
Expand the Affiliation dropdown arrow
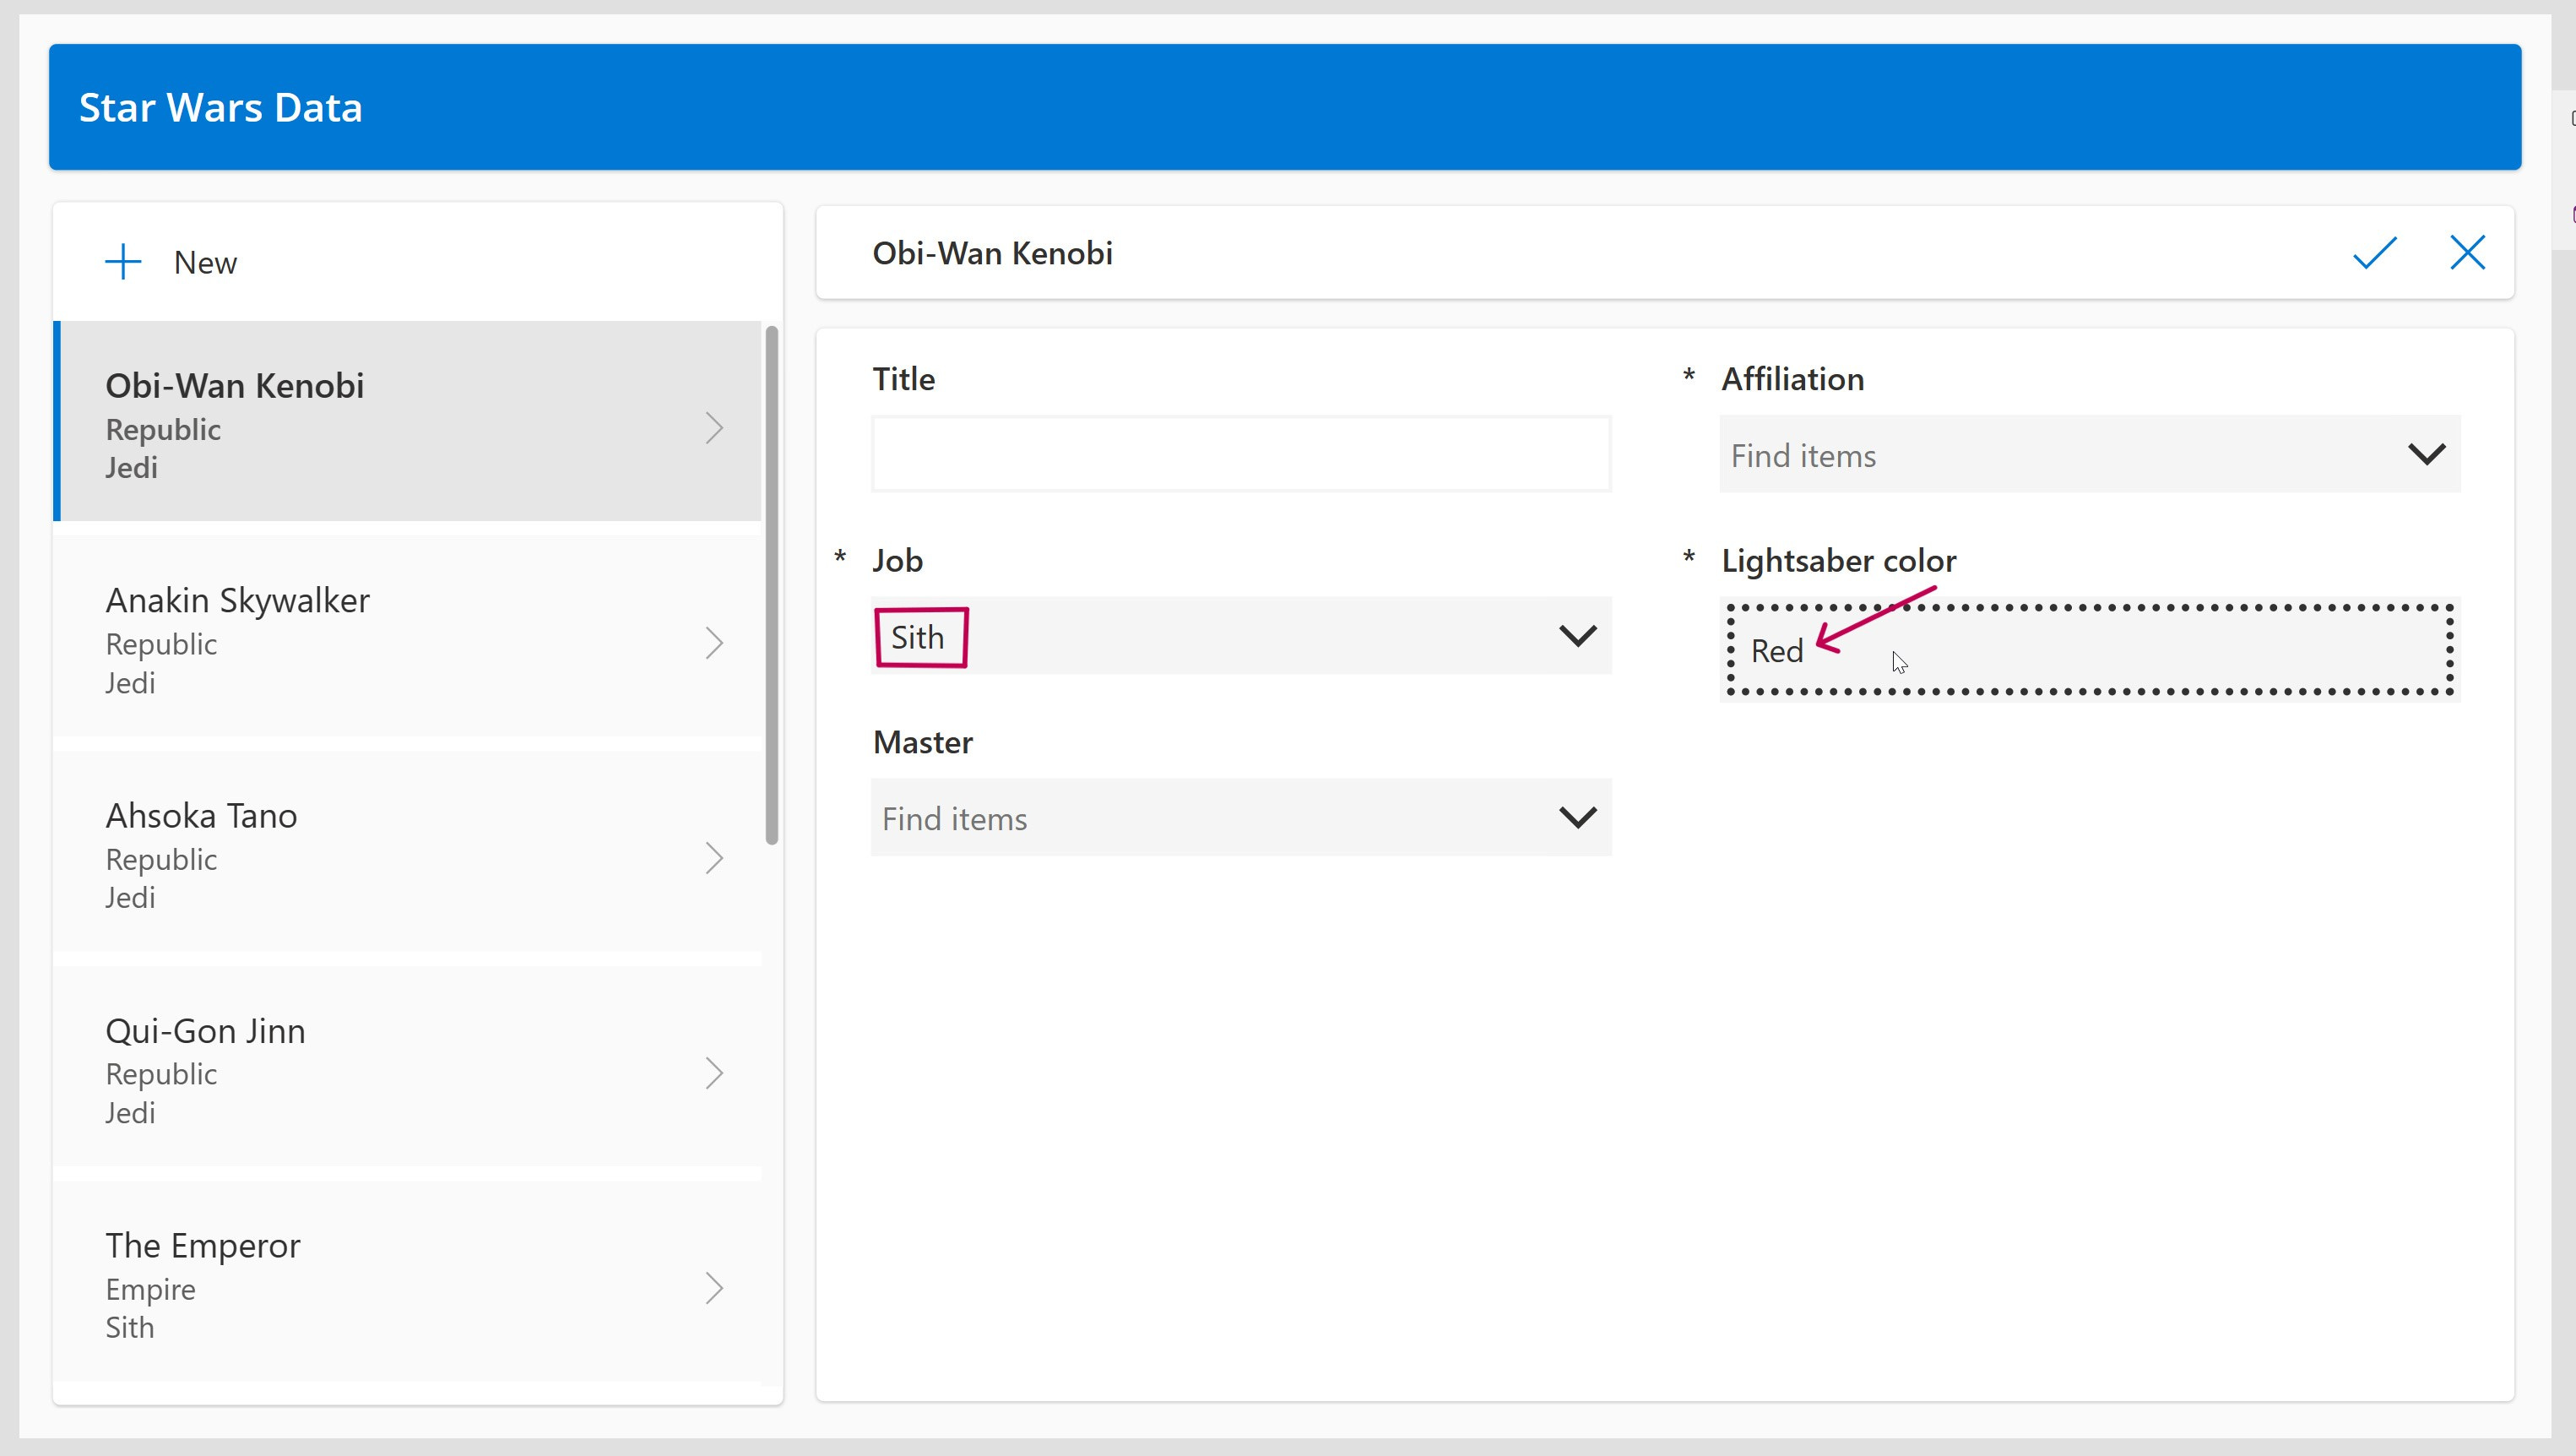coord(2426,455)
